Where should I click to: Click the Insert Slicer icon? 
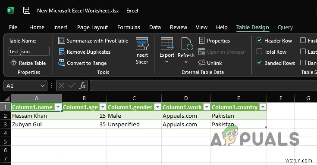142,44
